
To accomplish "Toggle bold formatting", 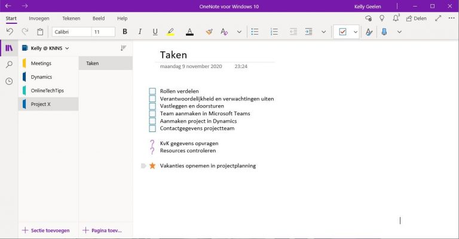I will [125, 32].
